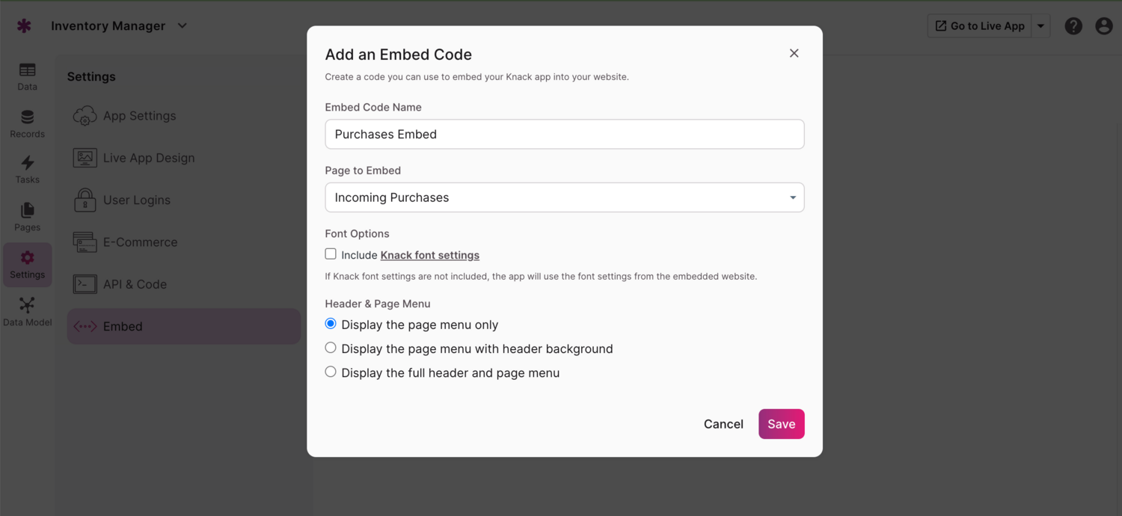Open the Data section icon
The width and height of the screenshot is (1122, 516).
(x=27, y=70)
